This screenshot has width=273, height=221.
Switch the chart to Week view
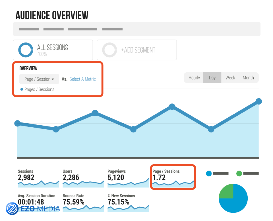pyautogui.click(x=230, y=78)
